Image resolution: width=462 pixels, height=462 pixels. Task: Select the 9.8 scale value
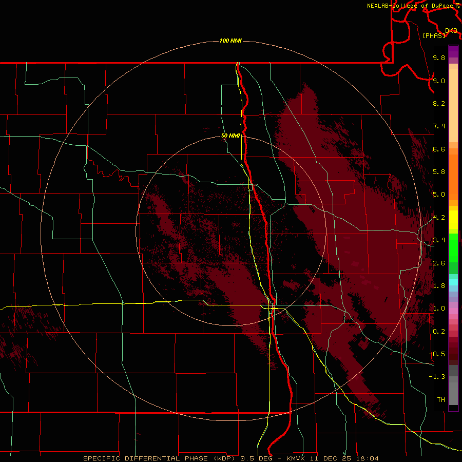click(x=439, y=57)
